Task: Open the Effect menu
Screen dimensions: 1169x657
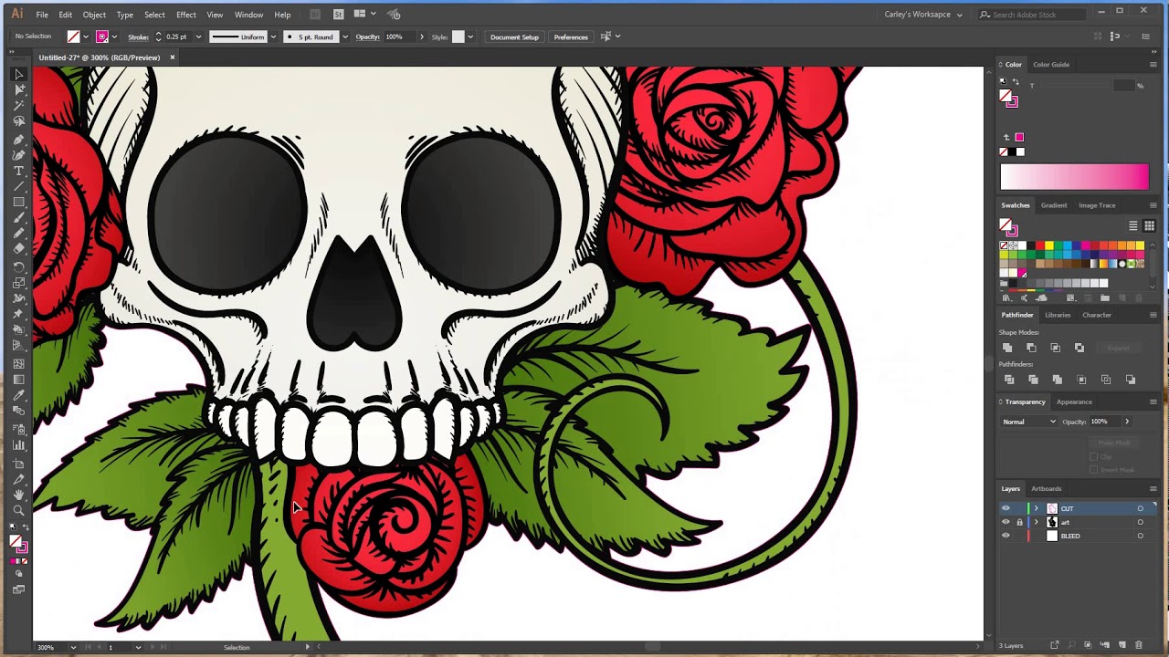Action: [186, 15]
